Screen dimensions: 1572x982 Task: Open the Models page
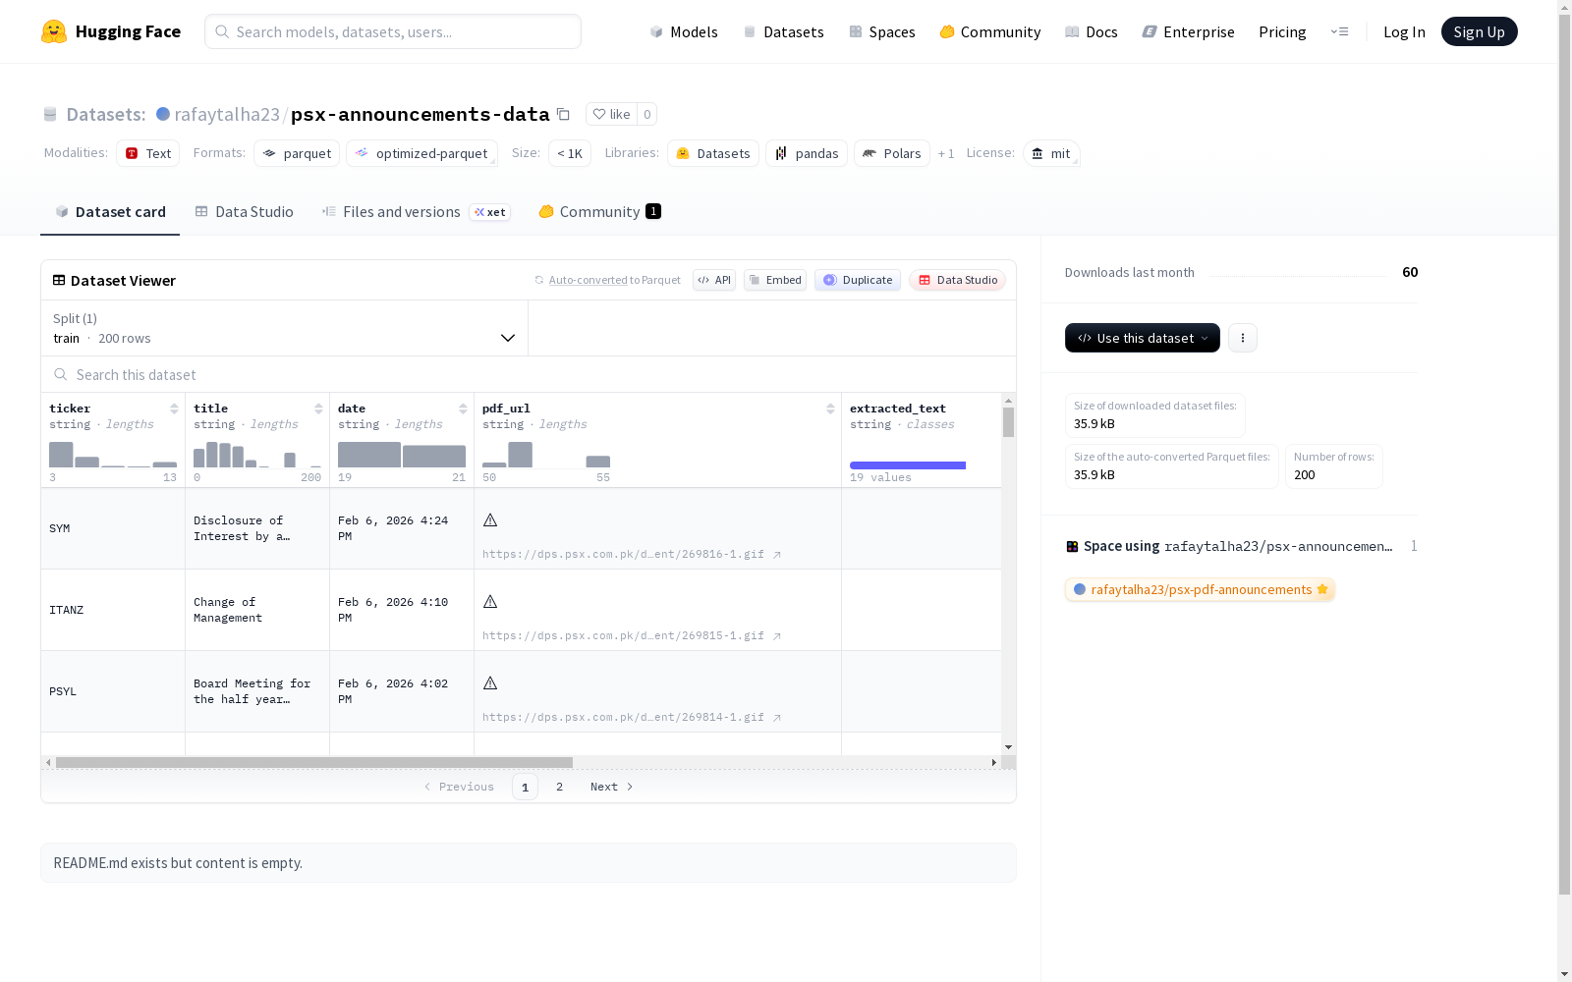pos(684,31)
